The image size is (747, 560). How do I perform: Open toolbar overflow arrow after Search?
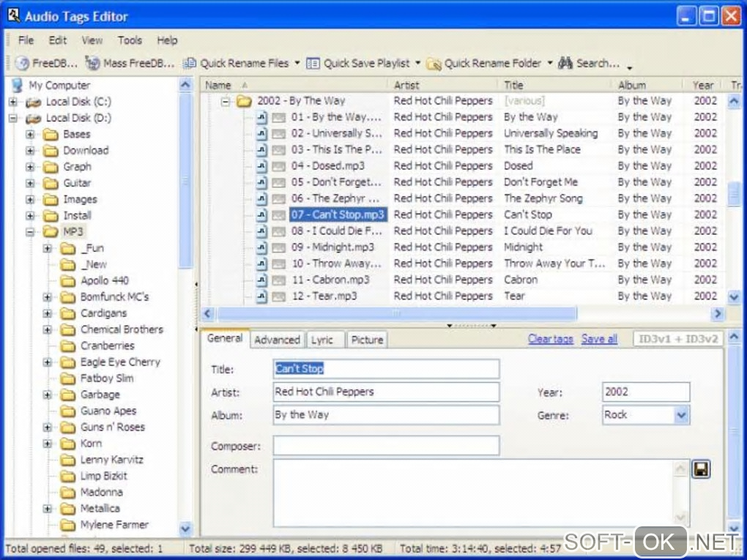[x=630, y=67]
